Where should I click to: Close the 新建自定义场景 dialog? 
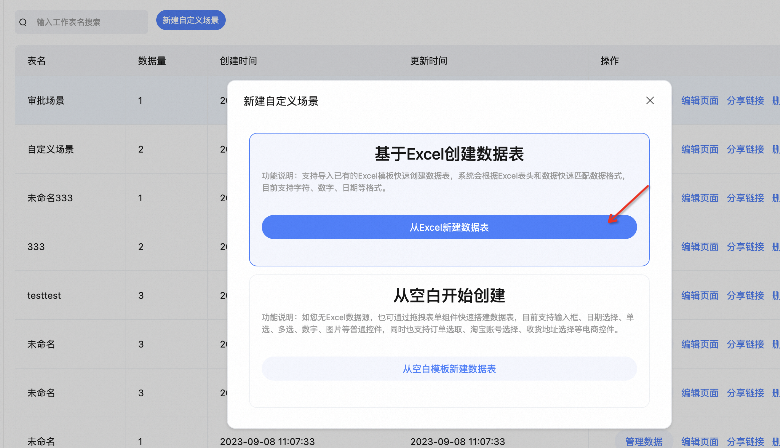click(x=650, y=100)
